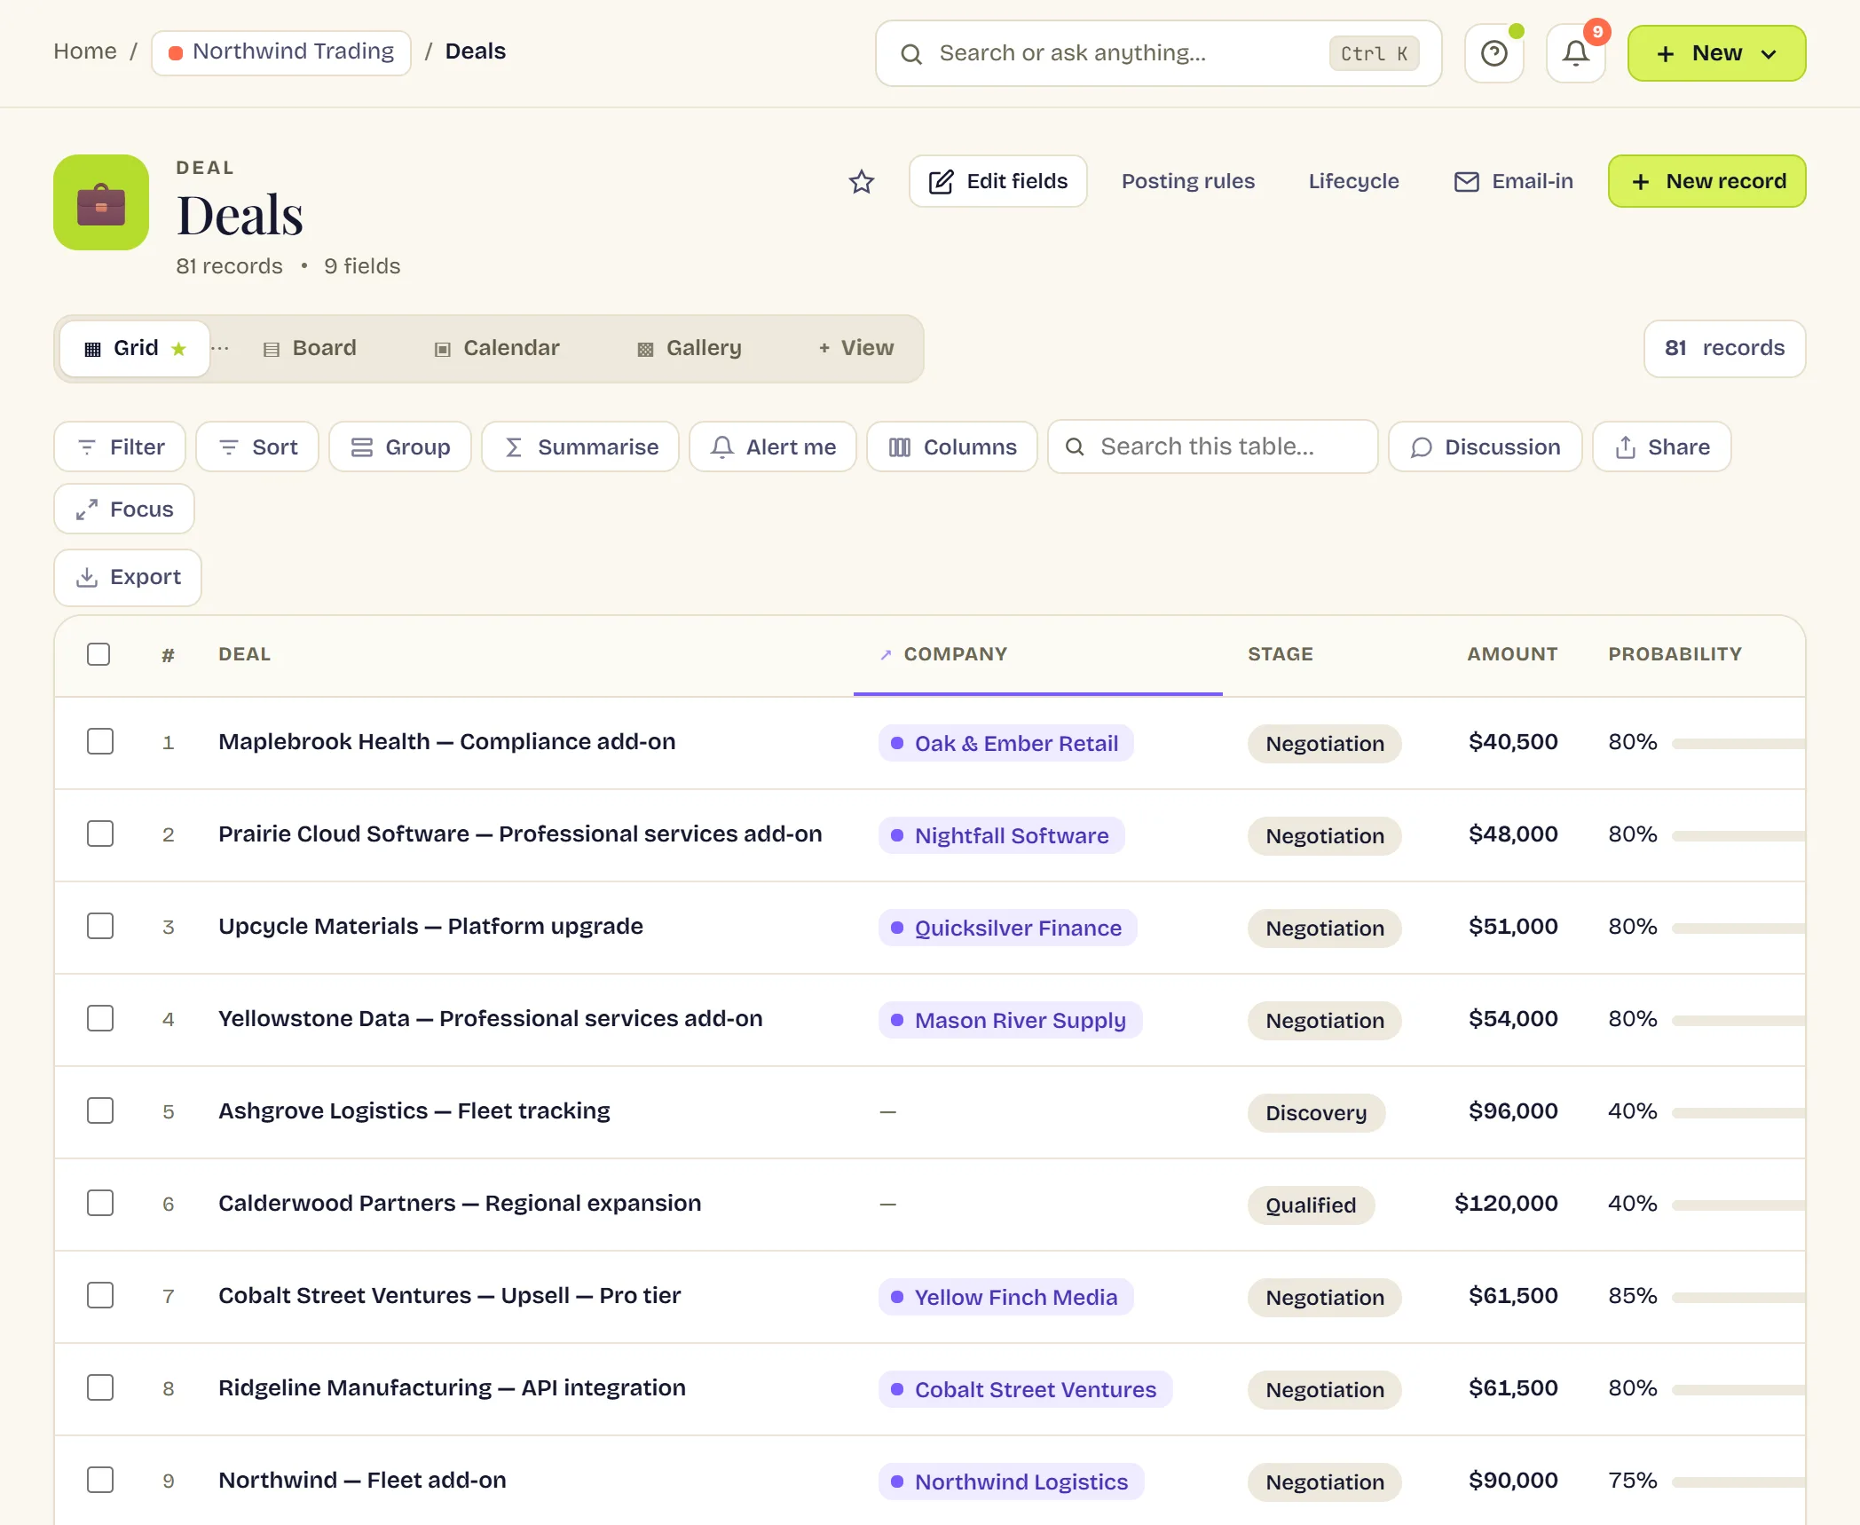The width and height of the screenshot is (1860, 1525).
Task: Click the Stage column header
Action: click(x=1280, y=654)
